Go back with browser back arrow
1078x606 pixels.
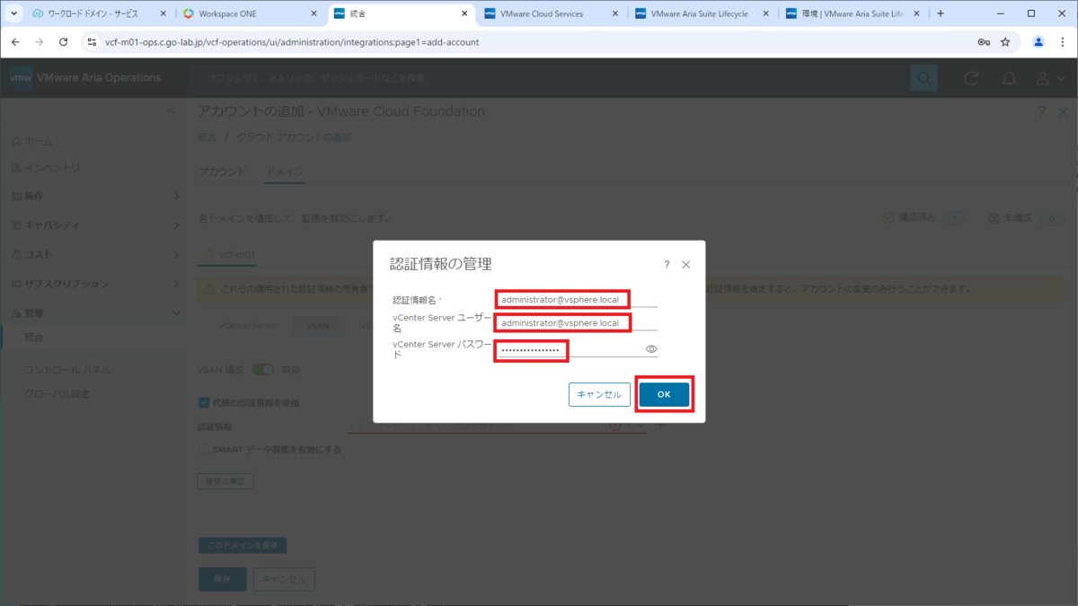point(15,42)
